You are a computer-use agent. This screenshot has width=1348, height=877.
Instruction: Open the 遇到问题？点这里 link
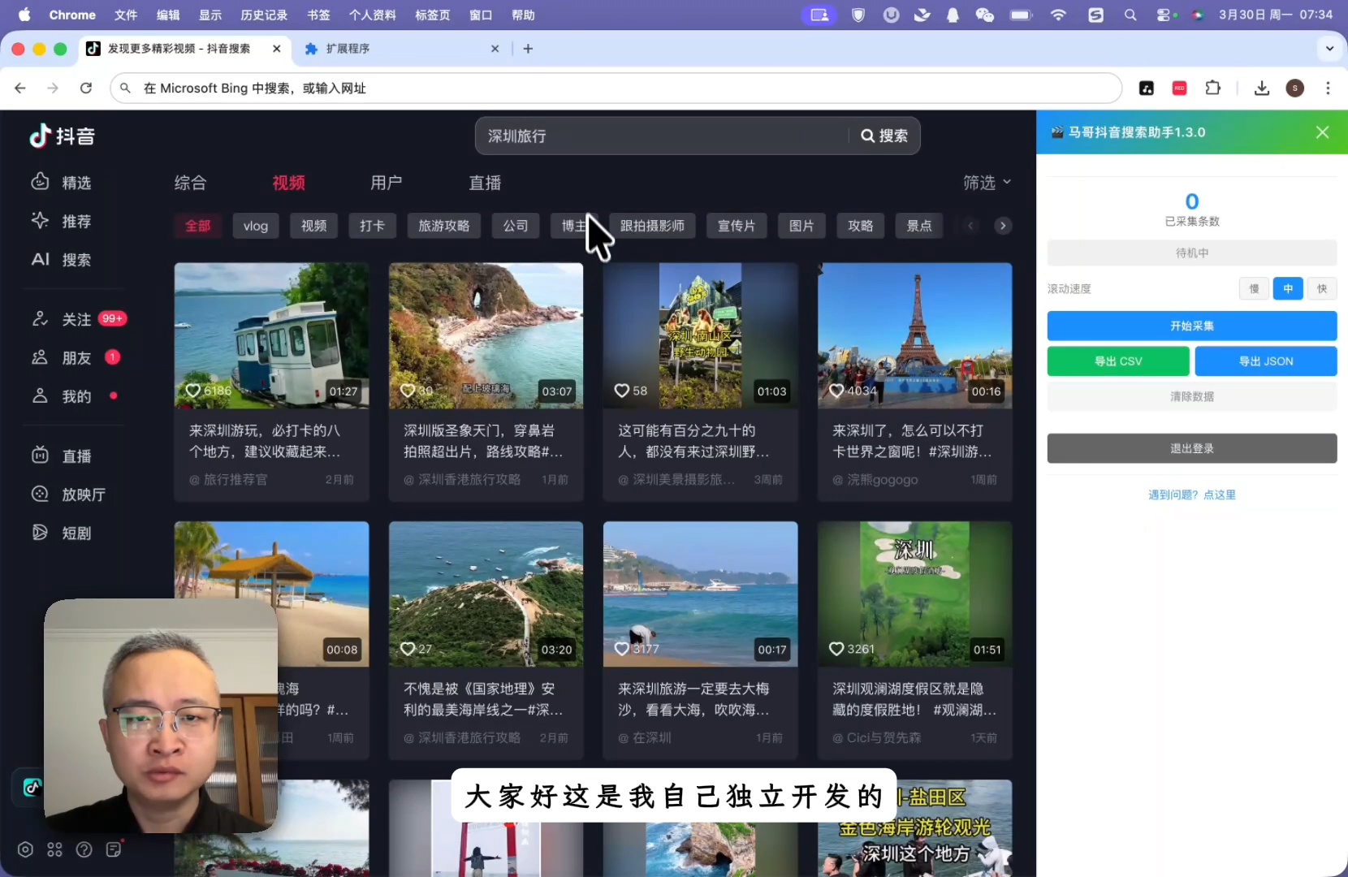[1192, 495]
